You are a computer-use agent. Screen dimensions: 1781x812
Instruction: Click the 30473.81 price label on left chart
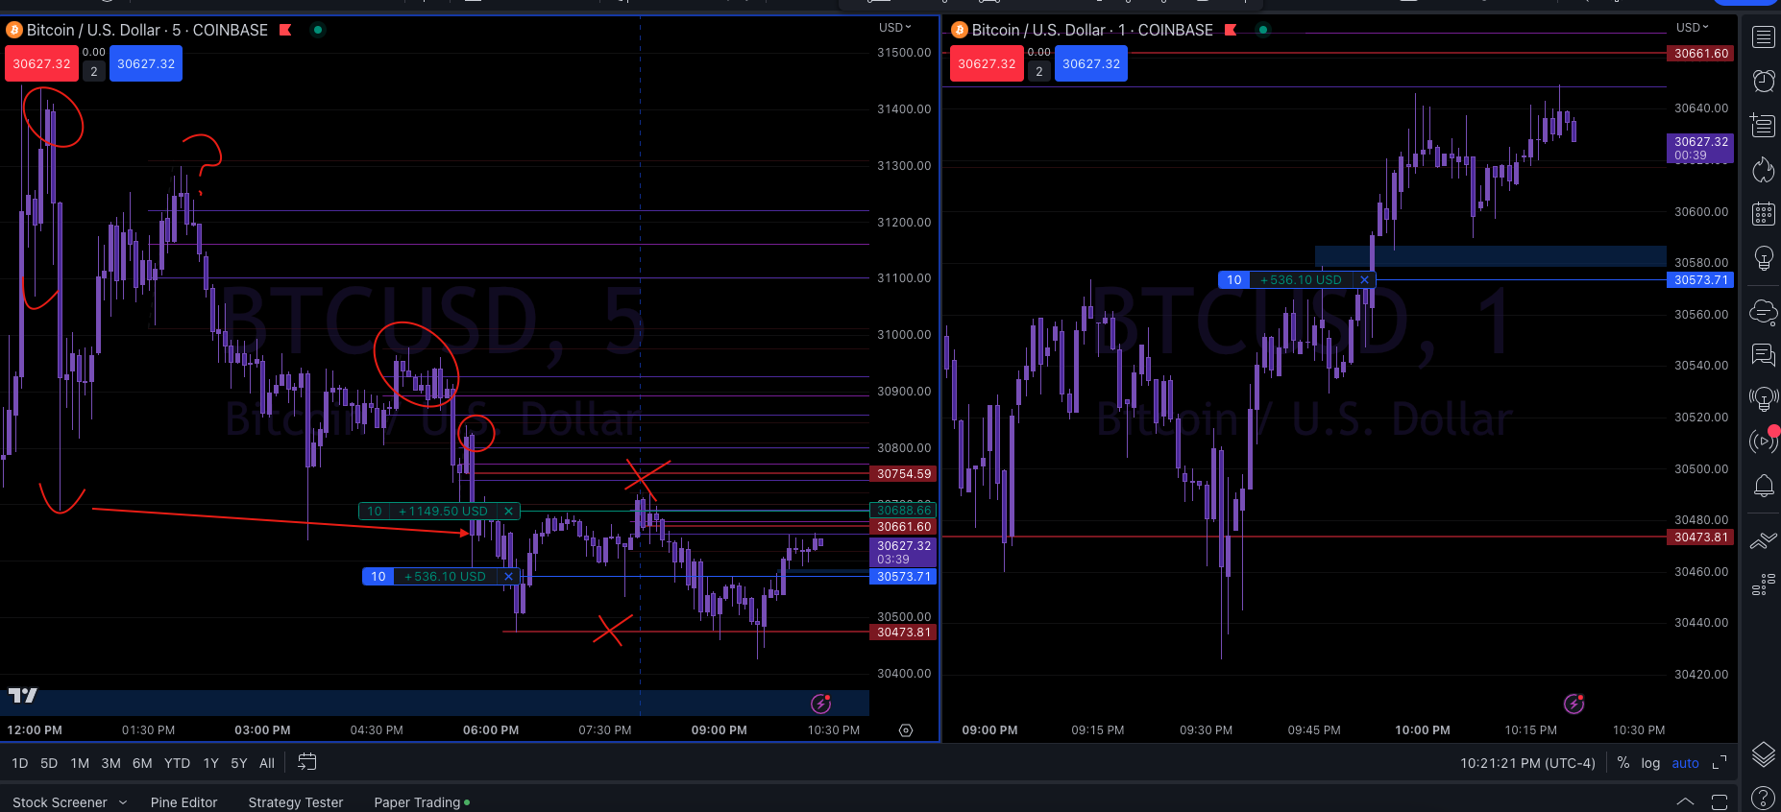click(904, 633)
